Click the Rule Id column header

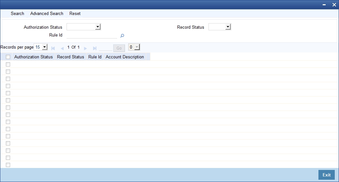[95, 57]
